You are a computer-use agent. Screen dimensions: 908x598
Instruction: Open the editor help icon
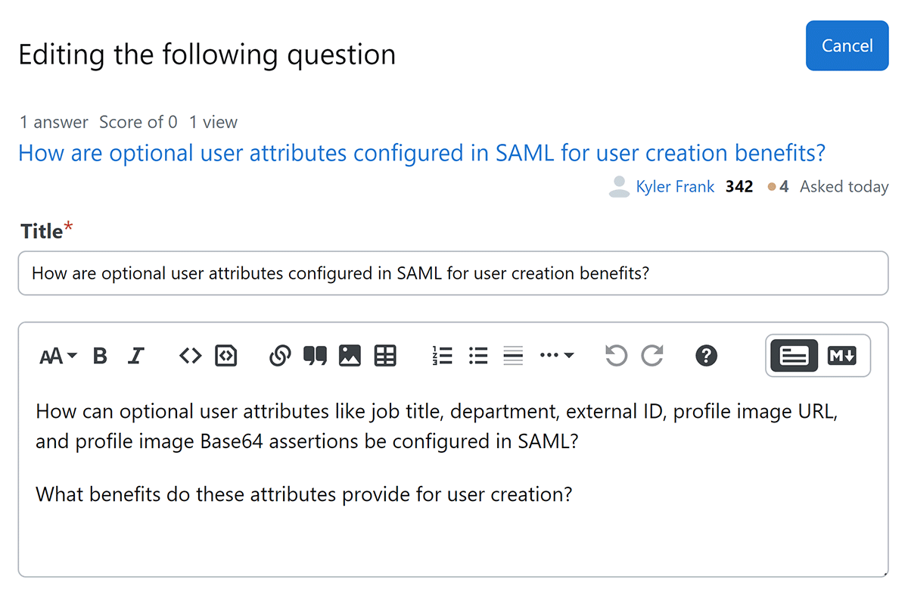click(706, 356)
